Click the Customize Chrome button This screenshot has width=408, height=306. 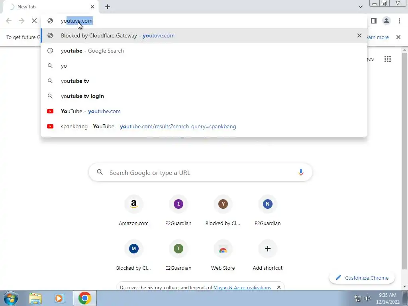(x=362, y=278)
